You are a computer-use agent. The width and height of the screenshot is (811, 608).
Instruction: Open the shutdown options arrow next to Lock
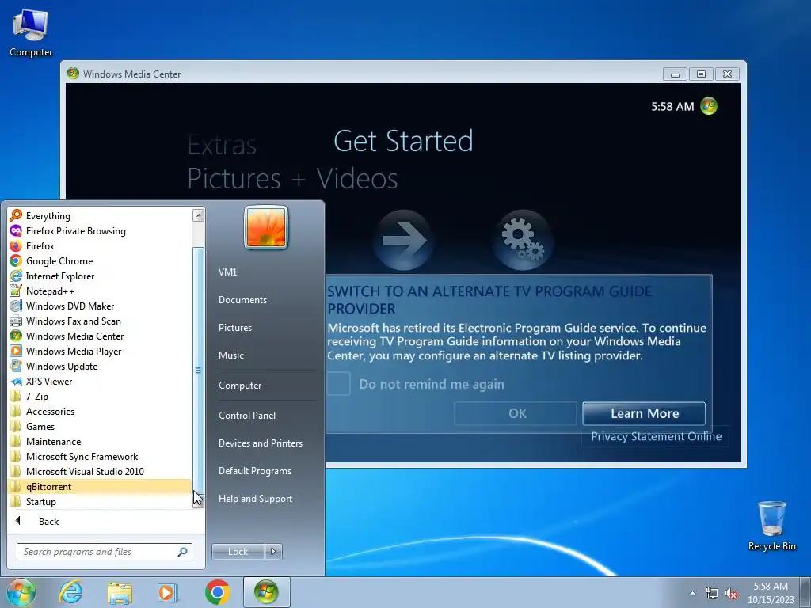click(273, 552)
